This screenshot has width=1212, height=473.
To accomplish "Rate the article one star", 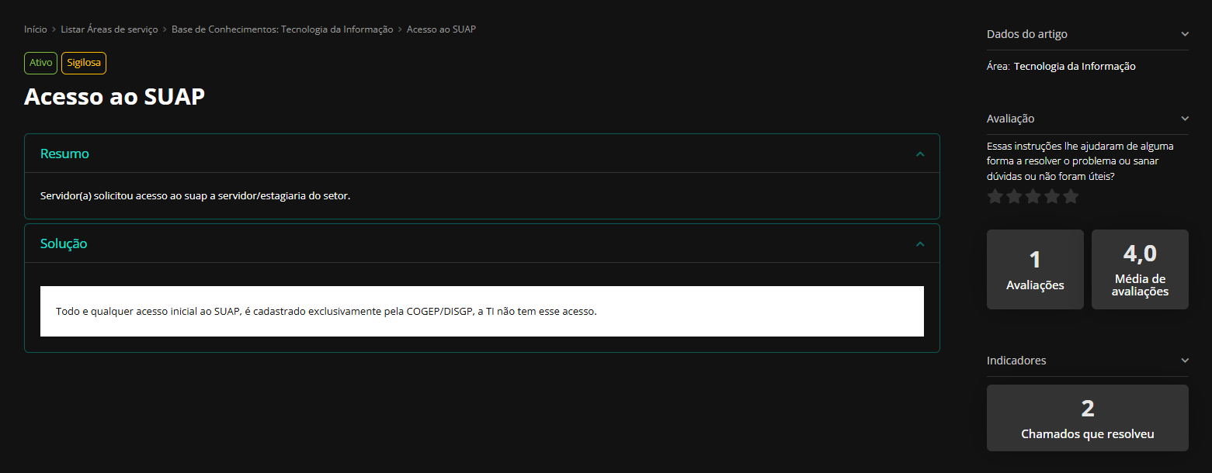I will click(x=995, y=197).
